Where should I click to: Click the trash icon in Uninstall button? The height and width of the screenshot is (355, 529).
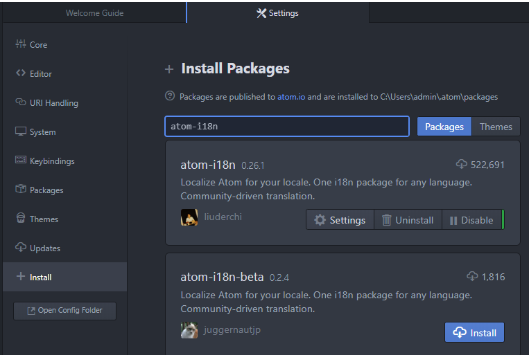pyautogui.click(x=386, y=220)
